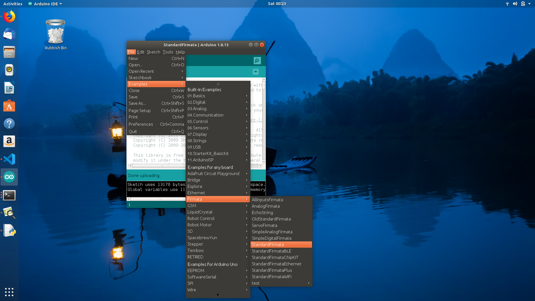The height and width of the screenshot is (301, 535).
Task: Select the Arduino IDE dock icon
Action: click(9, 177)
